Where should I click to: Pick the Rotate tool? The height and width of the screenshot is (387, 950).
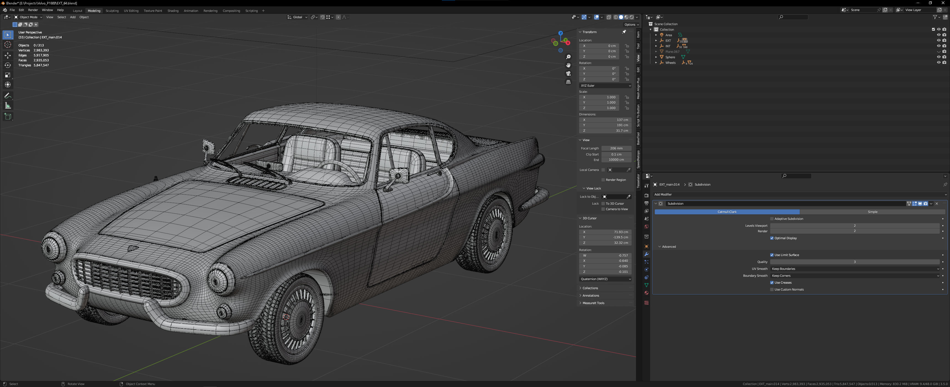(8, 65)
